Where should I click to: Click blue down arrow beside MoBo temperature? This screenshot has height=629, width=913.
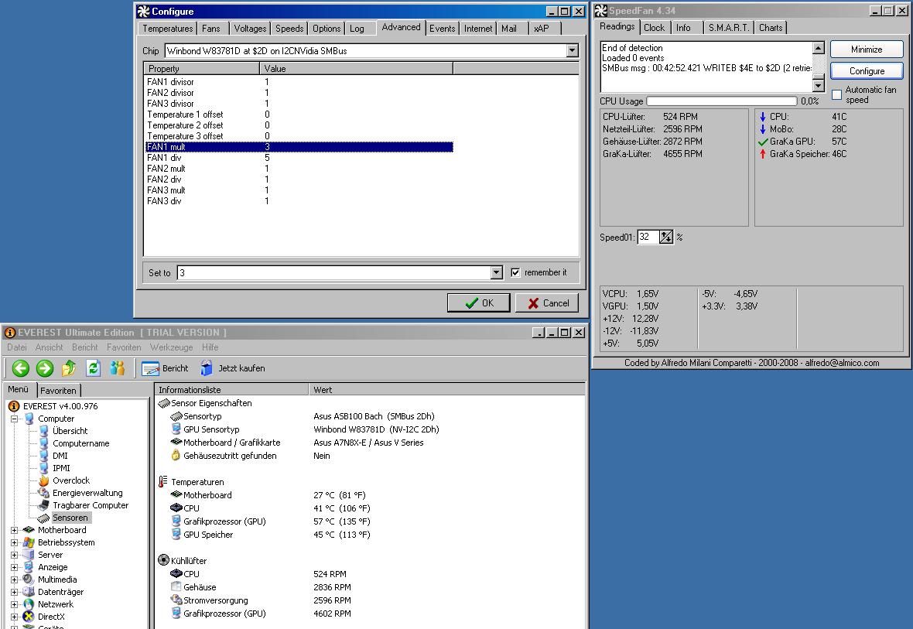pyautogui.click(x=763, y=128)
